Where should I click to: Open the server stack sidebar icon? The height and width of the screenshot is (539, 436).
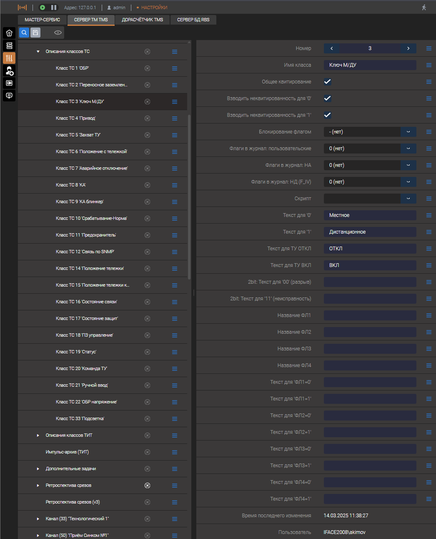coord(9,45)
